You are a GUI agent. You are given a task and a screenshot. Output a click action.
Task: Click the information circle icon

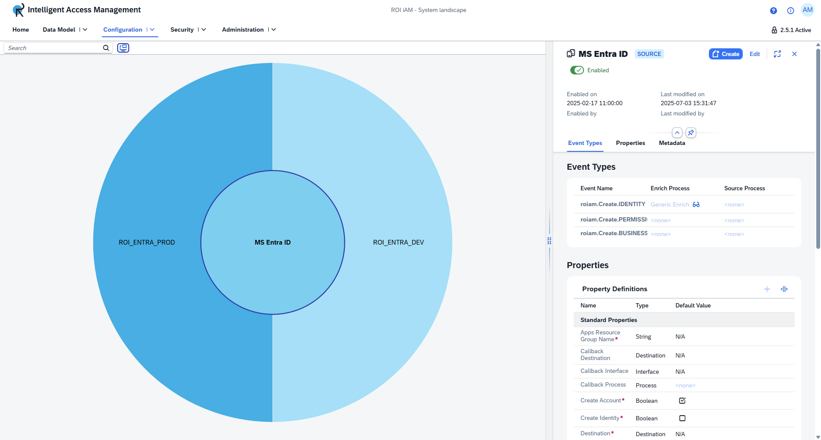click(791, 11)
